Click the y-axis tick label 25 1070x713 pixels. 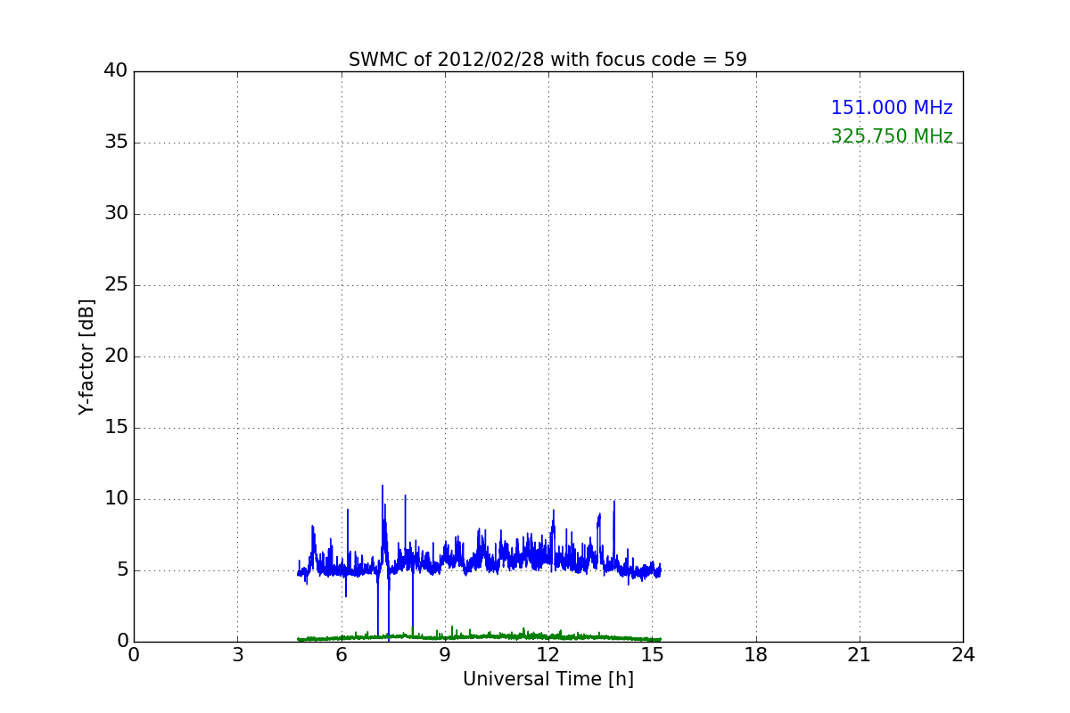(116, 285)
